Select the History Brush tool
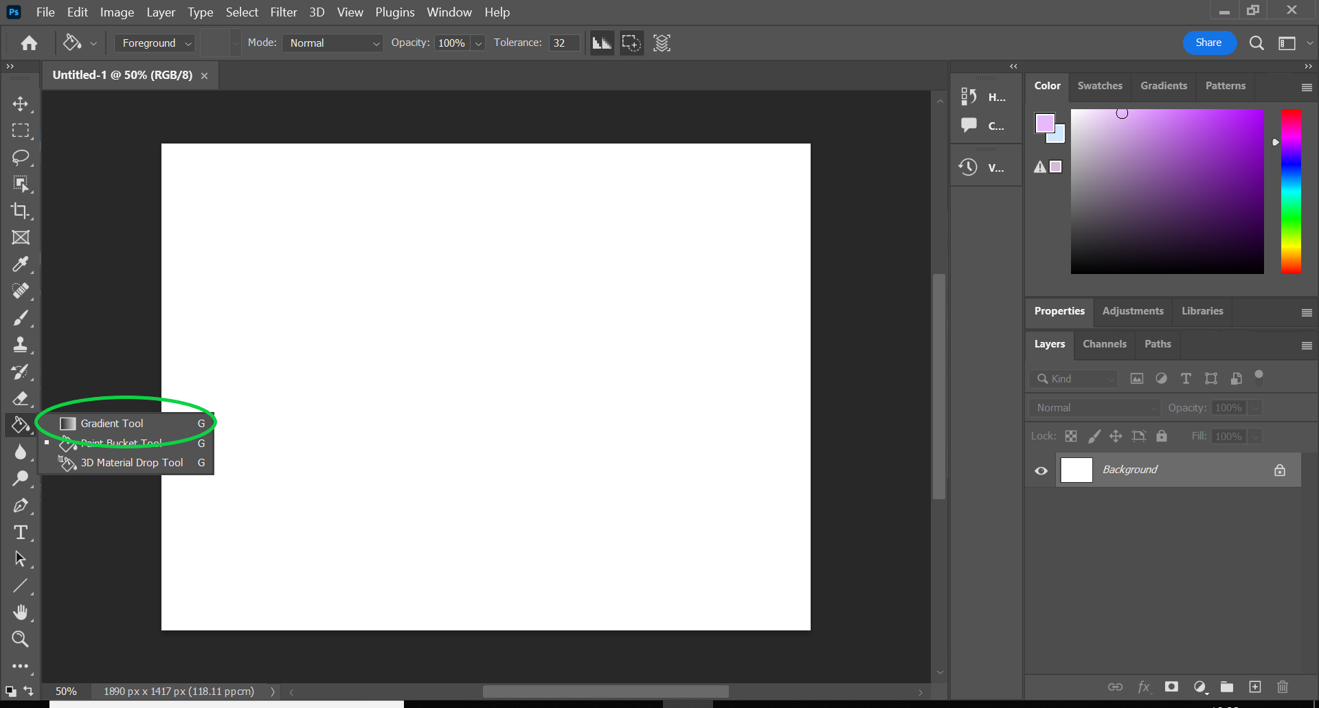 click(x=21, y=372)
